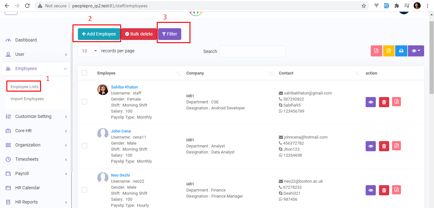Open browser extensions puzzle icon
434x208 pixels.
click(396, 6)
